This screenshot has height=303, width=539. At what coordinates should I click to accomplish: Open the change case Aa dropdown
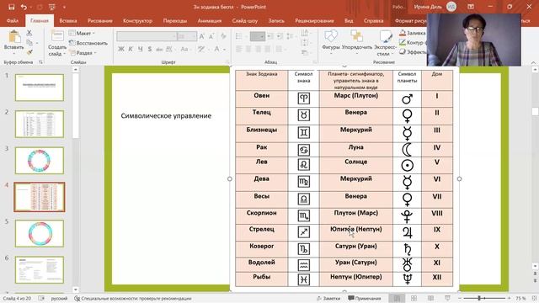tap(185, 49)
